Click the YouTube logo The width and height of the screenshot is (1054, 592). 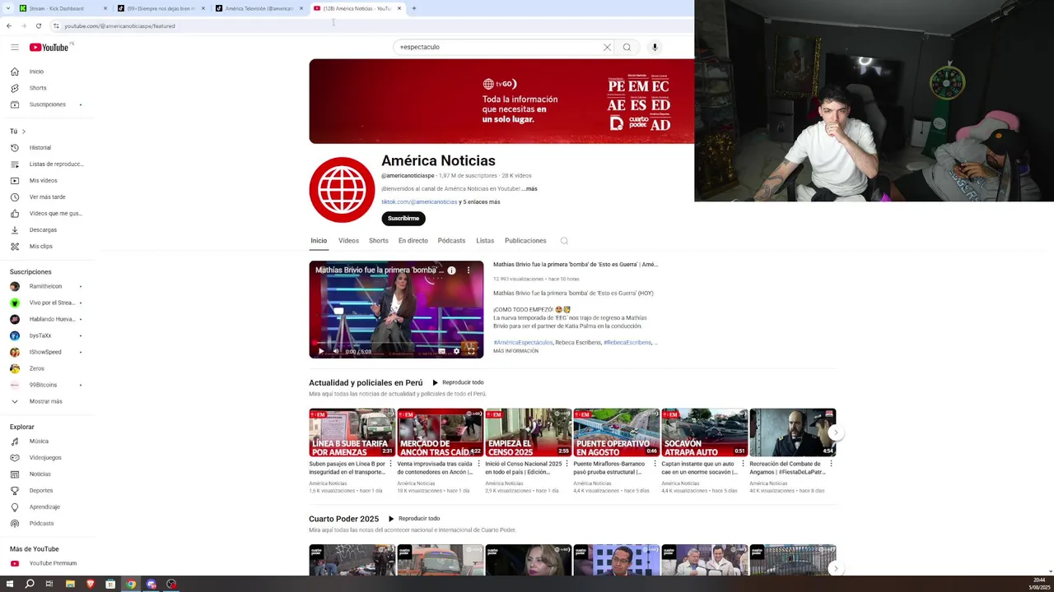[49, 47]
